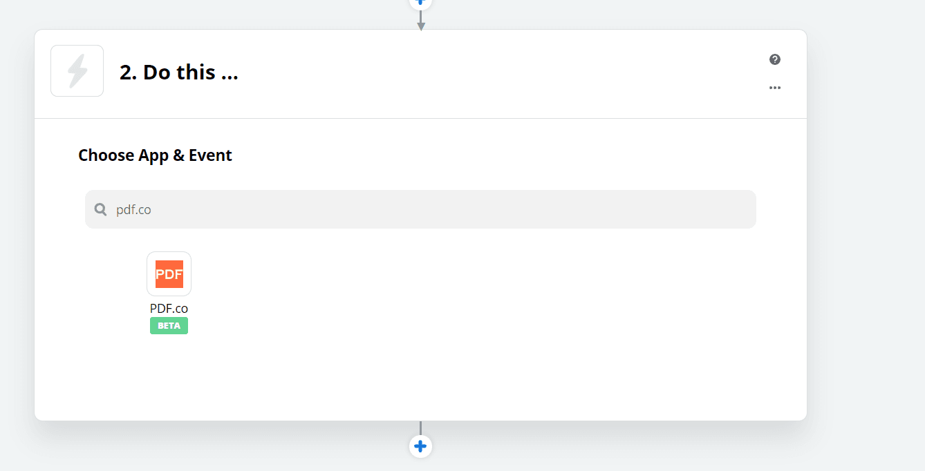
Task: Click the plus button above the step card
Action: tap(420, 2)
